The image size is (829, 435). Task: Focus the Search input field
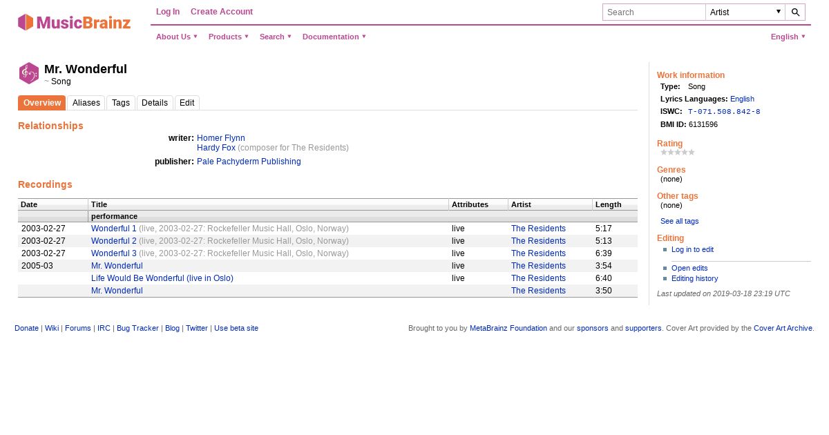654,12
